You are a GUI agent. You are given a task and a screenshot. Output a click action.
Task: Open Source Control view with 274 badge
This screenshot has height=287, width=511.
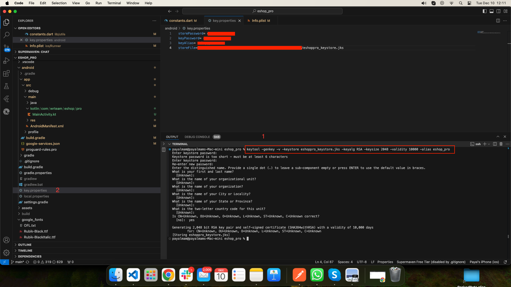[6, 48]
